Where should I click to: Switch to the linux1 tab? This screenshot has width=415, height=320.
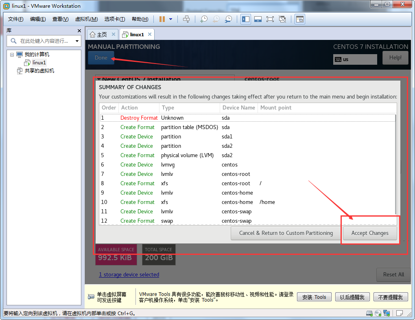click(x=137, y=35)
